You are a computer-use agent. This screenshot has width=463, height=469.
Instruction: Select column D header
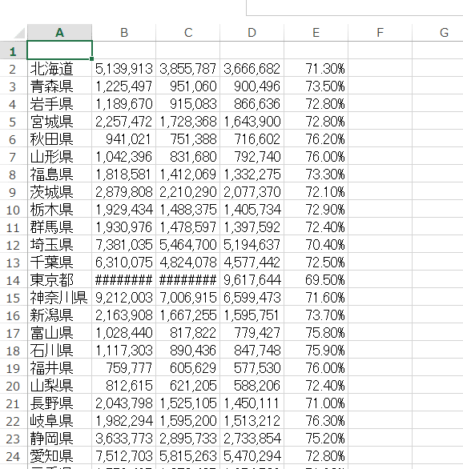(x=252, y=32)
